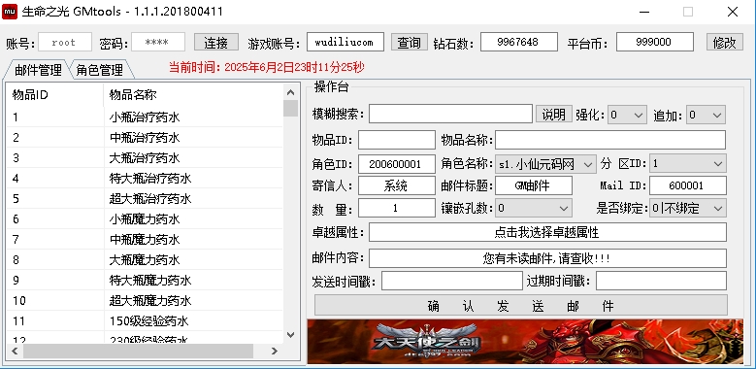Screen dimensions: 756x369
Task: Open the 强化 dropdown
Action: click(x=627, y=115)
